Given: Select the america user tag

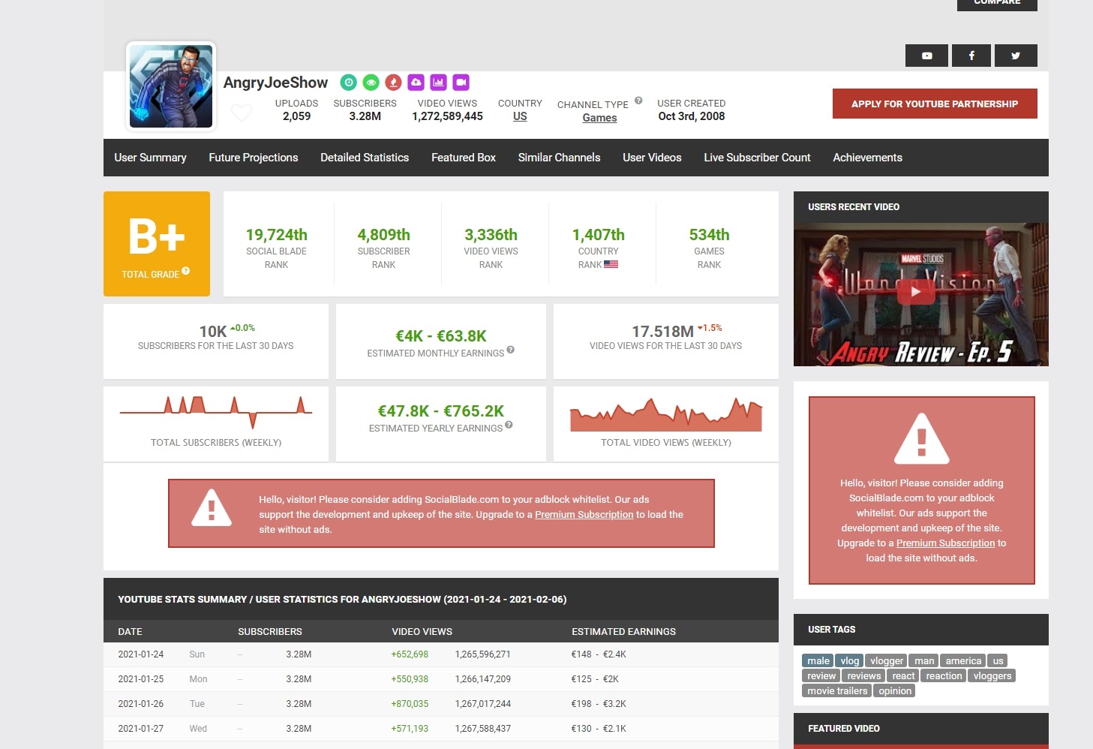Looking at the screenshot, I should (x=963, y=661).
